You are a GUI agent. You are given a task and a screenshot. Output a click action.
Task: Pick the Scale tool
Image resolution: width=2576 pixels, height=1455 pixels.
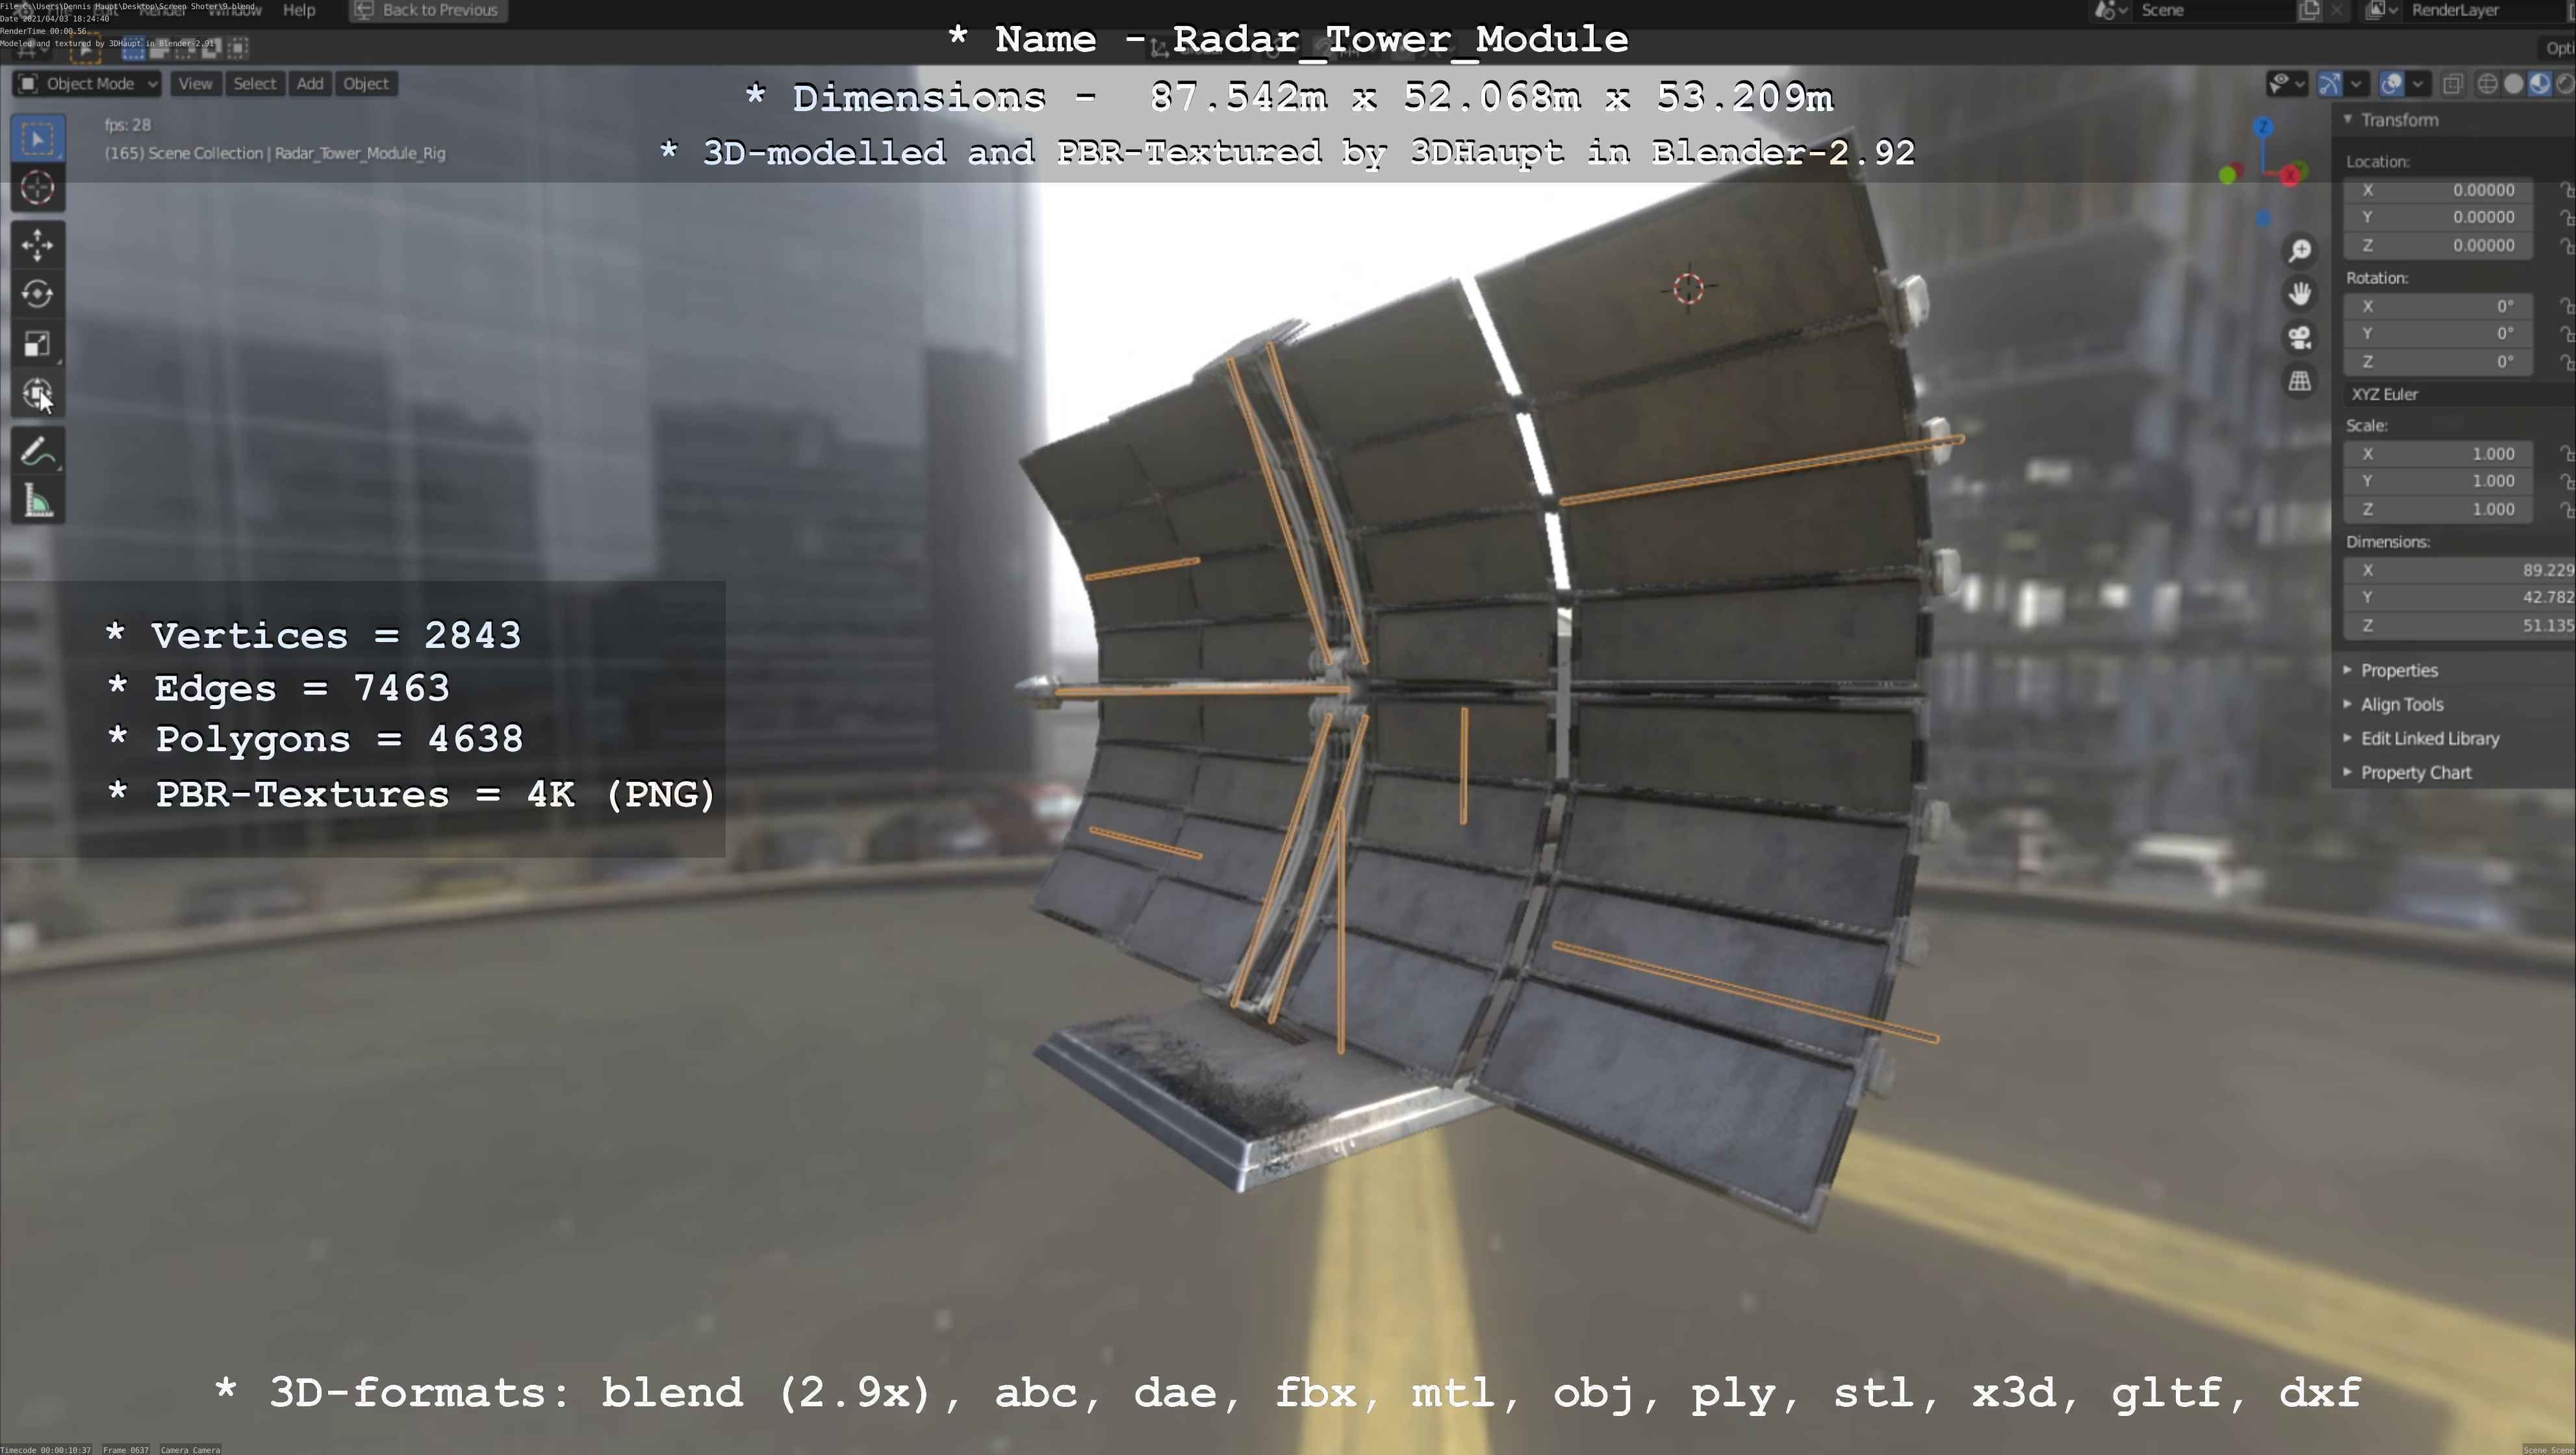[x=38, y=344]
